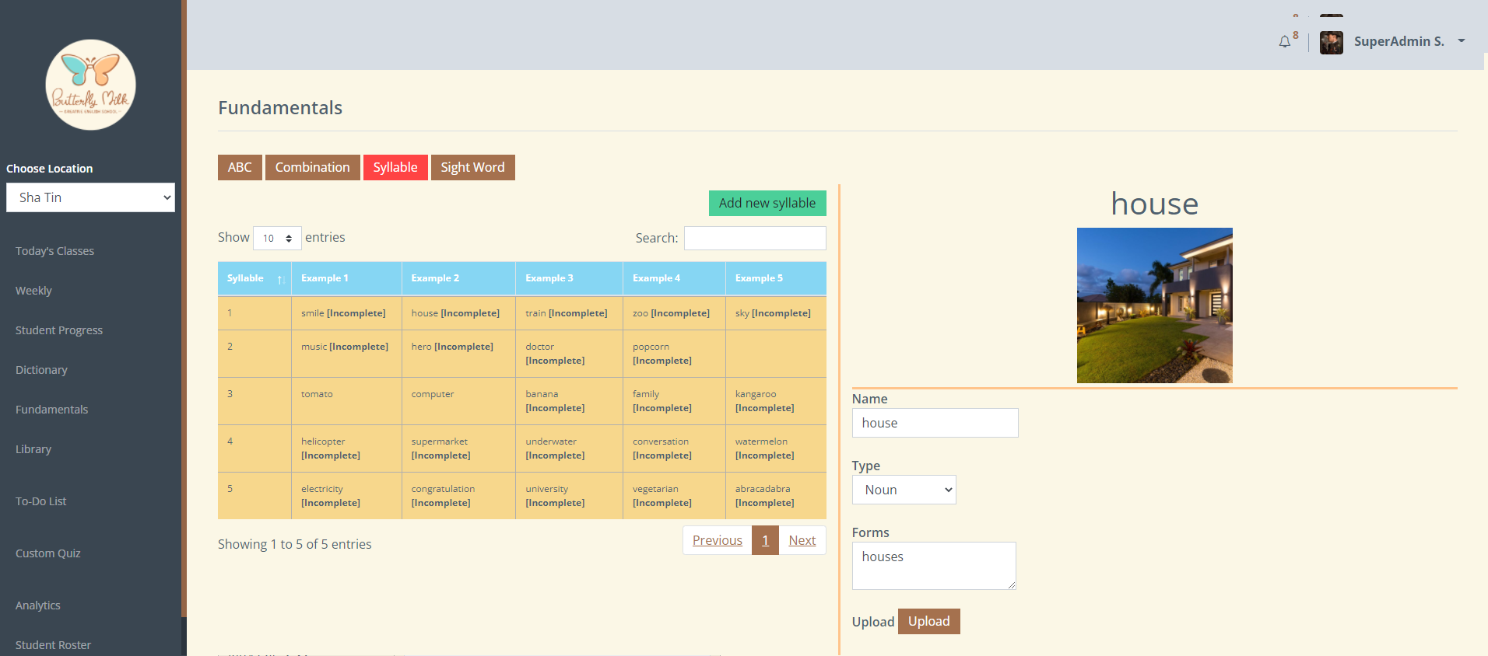
Task: Click the notification bell icon
Action: click(1284, 42)
